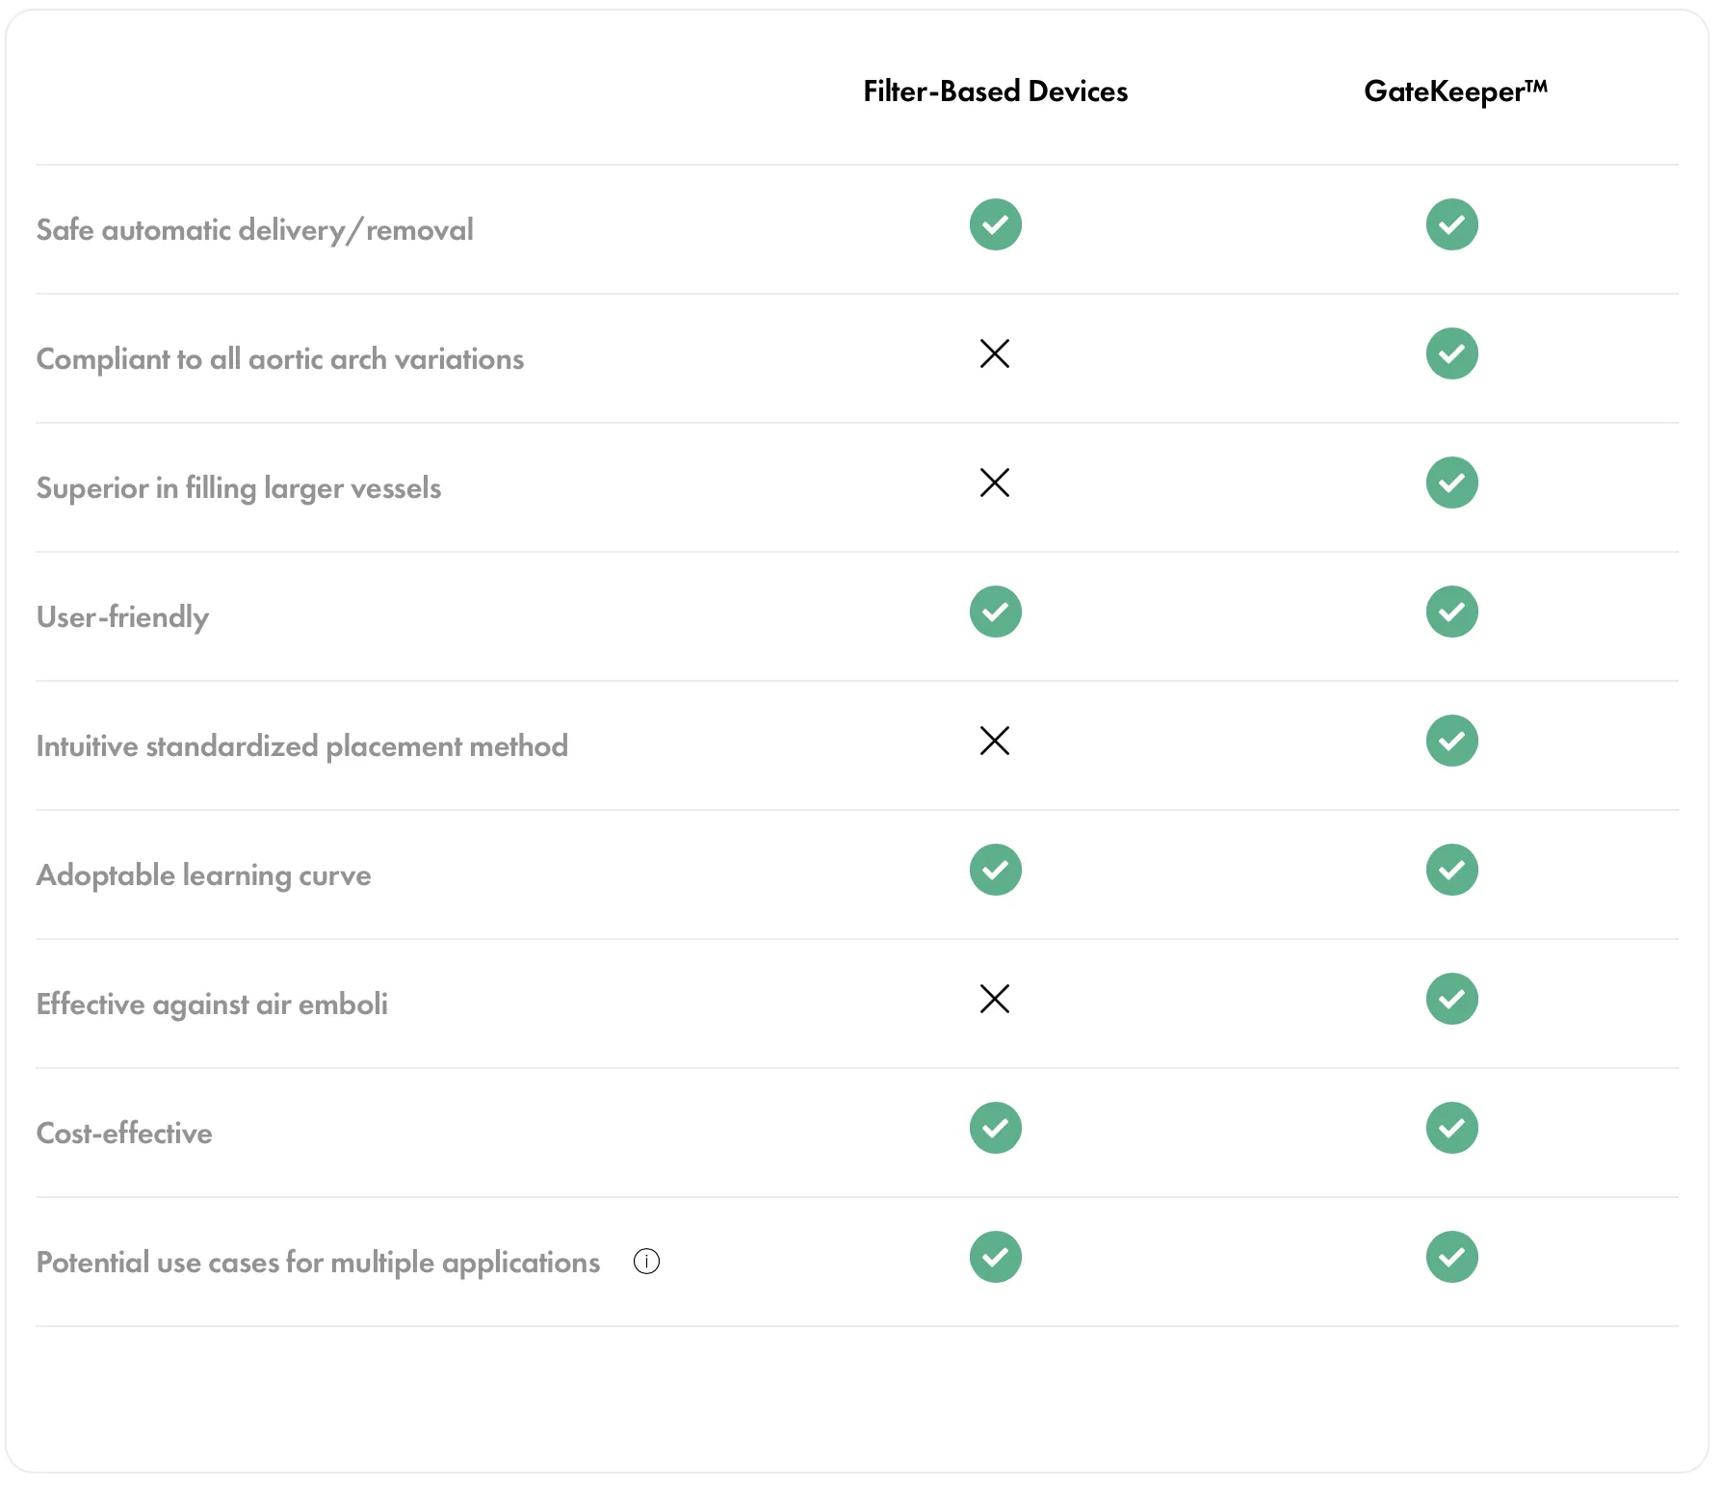Click Filter-Based check for Safe automatic delivery/removal
The height and width of the screenshot is (1487, 1722).
coord(995,224)
